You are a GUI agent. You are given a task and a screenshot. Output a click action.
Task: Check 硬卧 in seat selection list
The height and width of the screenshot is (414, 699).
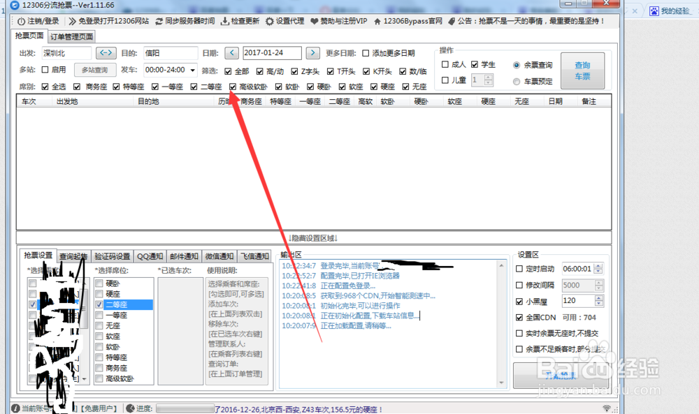point(99,283)
